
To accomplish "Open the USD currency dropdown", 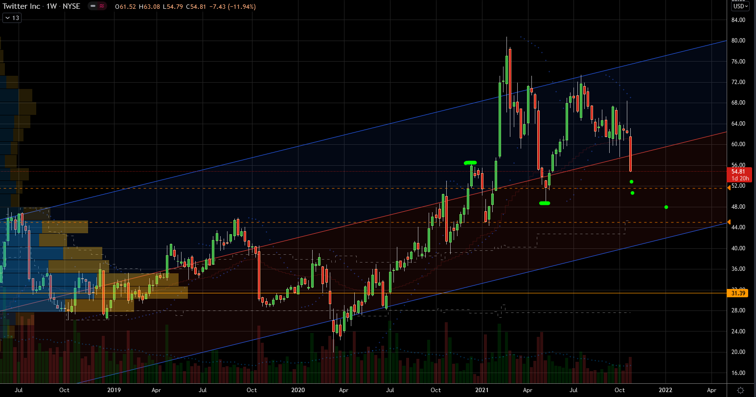I will (740, 6).
